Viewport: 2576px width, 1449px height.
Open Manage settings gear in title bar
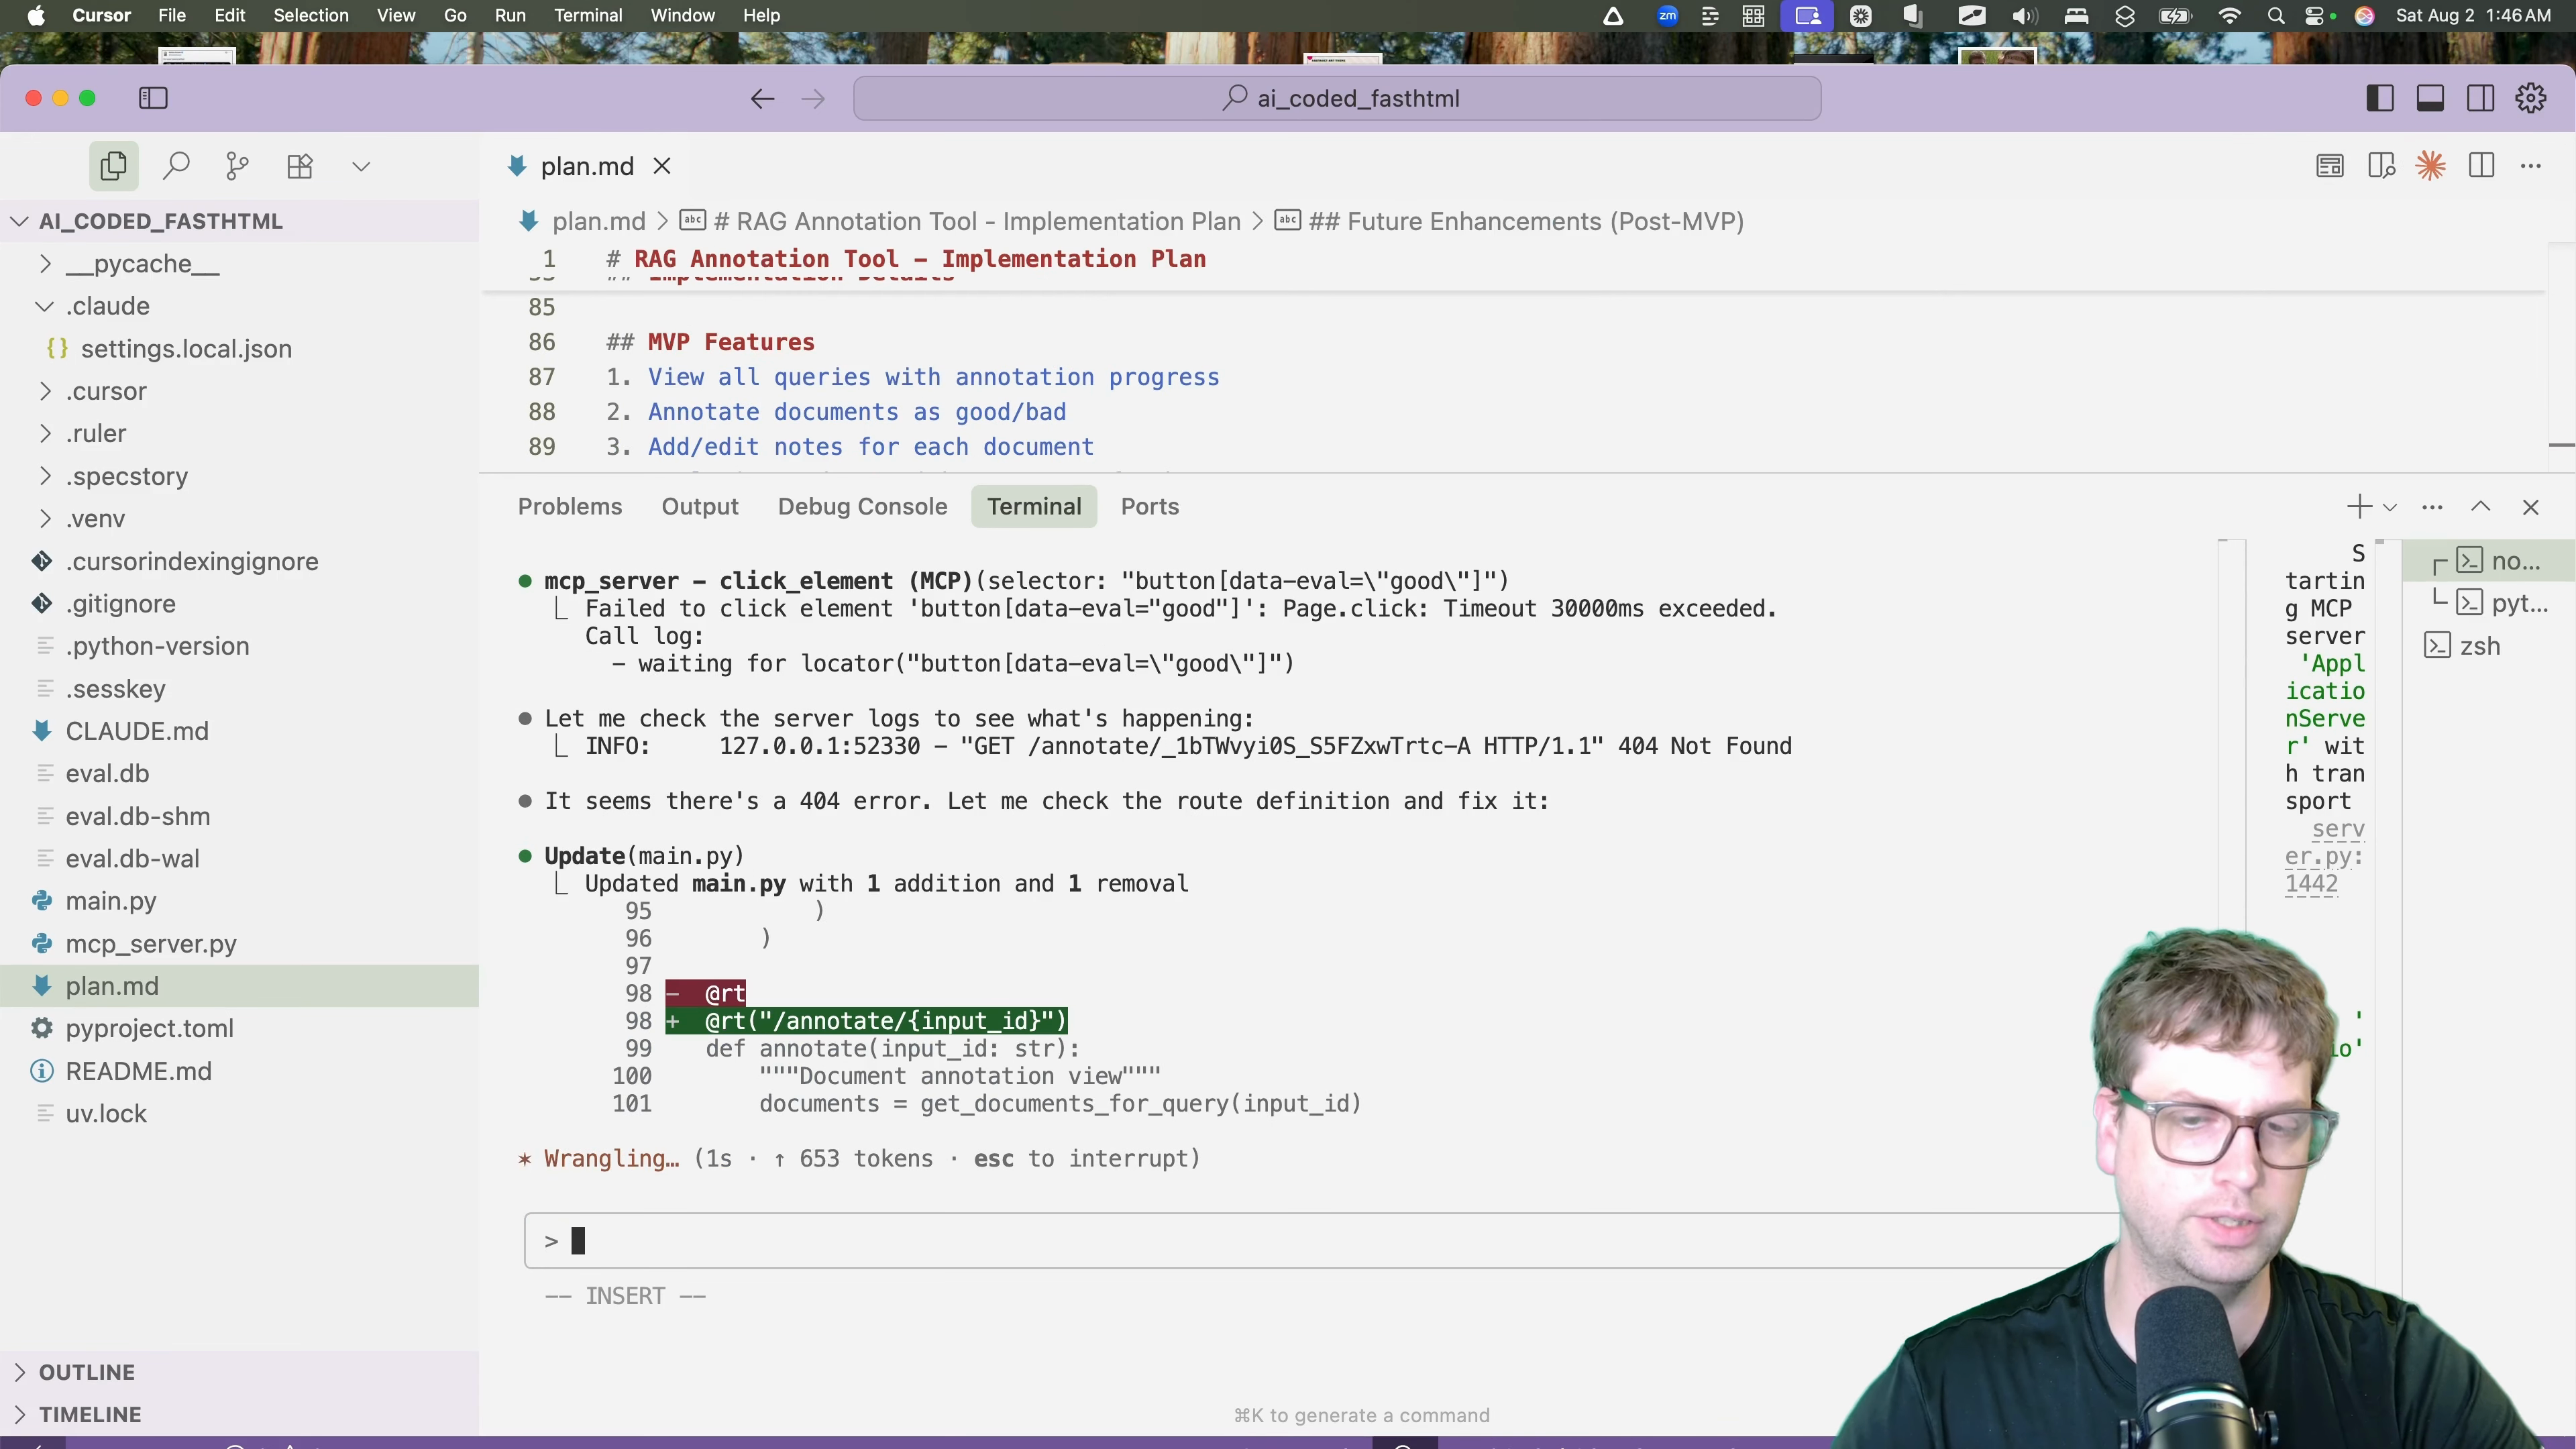pos(2530,98)
